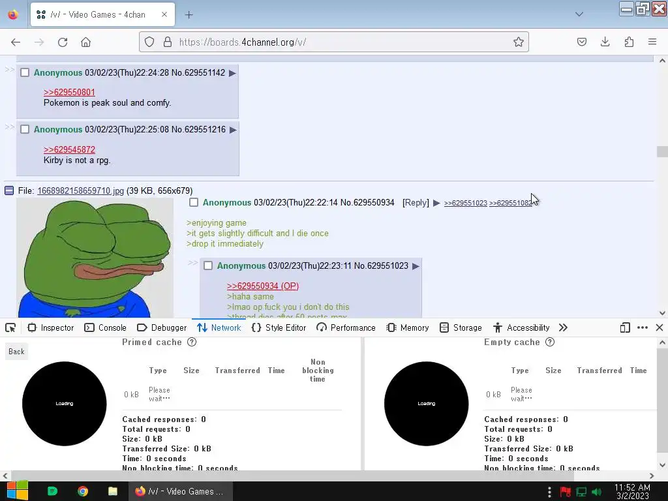The width and height of the screenshot is (668, 501).
Task: Open tracking protection shield icon
Action: pos(149,42)
